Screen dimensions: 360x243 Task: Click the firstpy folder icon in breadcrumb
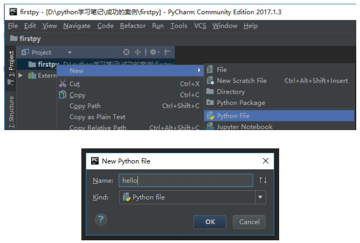tap(13, 38)
